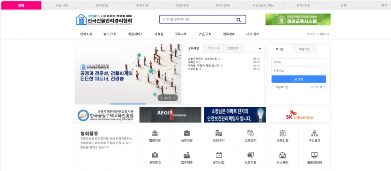Screen dimensions: 391x171
Task: Click the blue 로그인 button
Action: [x=298, y=79]
